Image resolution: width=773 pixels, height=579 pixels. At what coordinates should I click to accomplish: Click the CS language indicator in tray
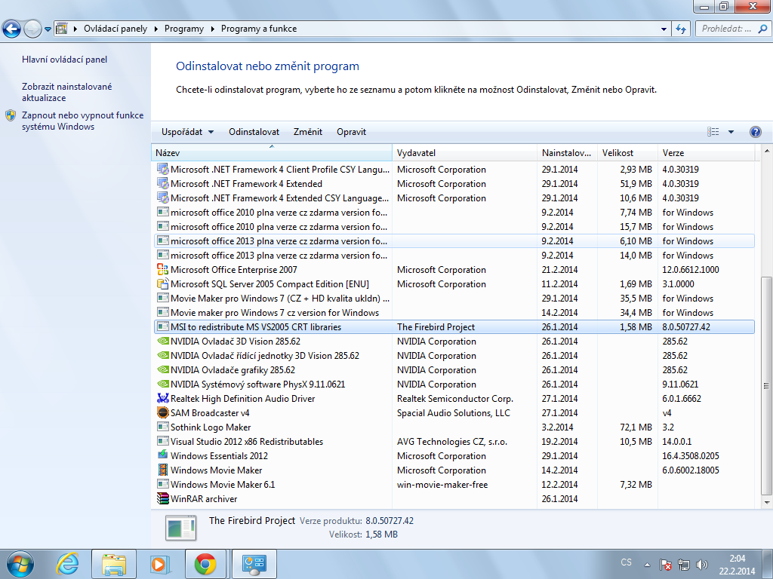[626, 562]
